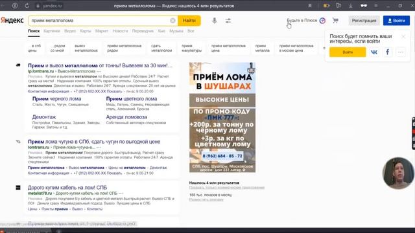415x233 pixels.
Task: Open ellipsis menu beside lp.lomtrans.ru
Action: pos(99,71)
